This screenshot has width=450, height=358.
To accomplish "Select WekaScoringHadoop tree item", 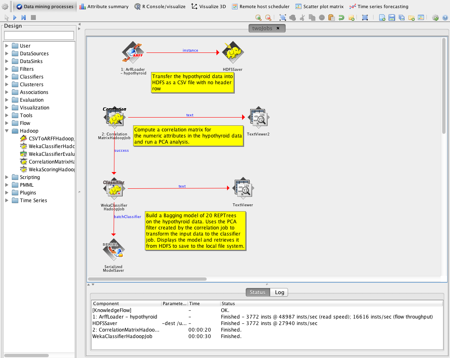I will click(x=47, y=170).
